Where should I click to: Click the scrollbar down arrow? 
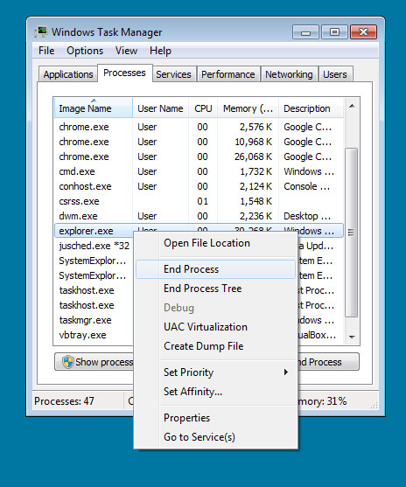coord(352,337)
